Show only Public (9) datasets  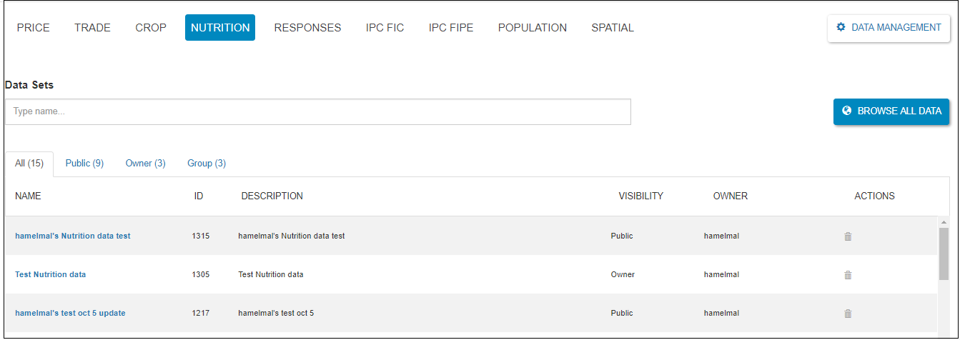(84, 164)
